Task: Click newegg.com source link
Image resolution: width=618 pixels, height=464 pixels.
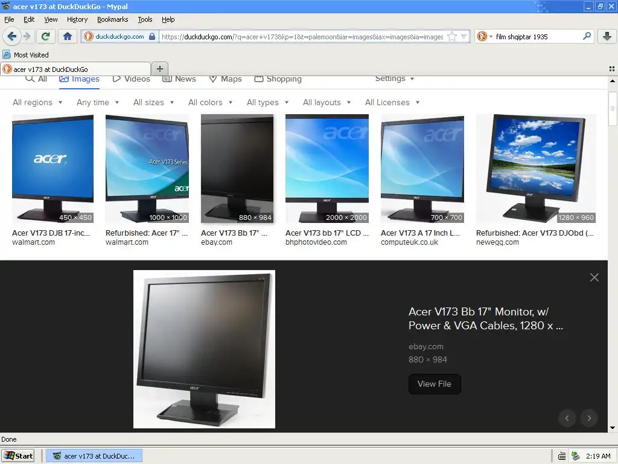Action: pos(497,242)
